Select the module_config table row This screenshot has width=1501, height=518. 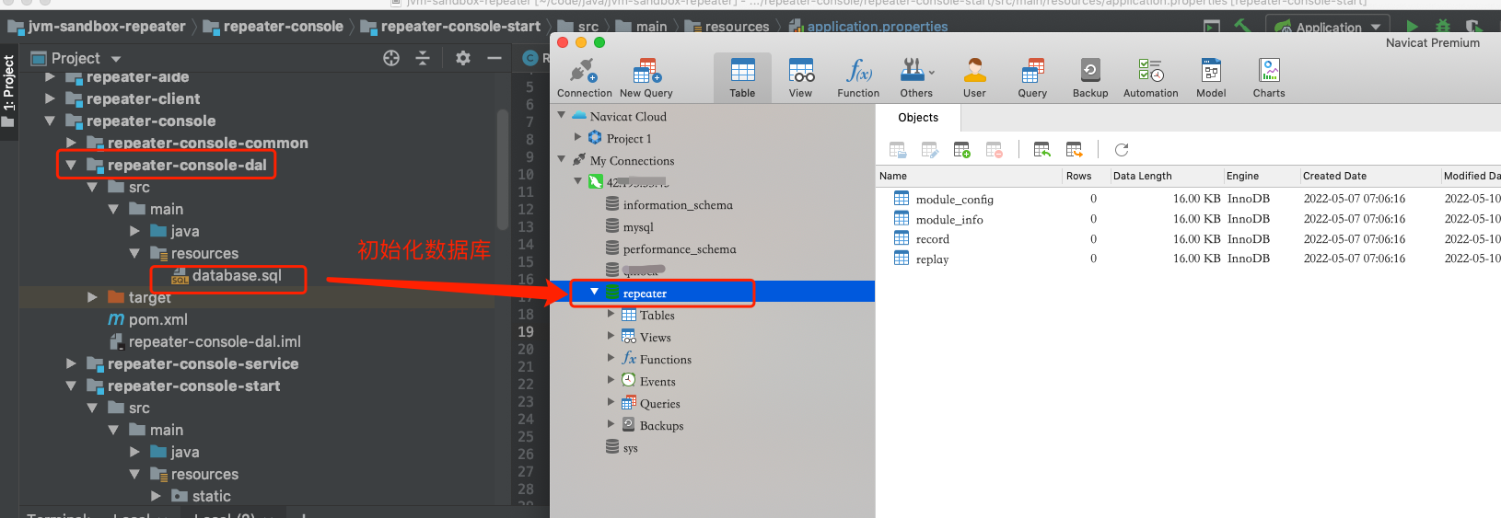1188,199
